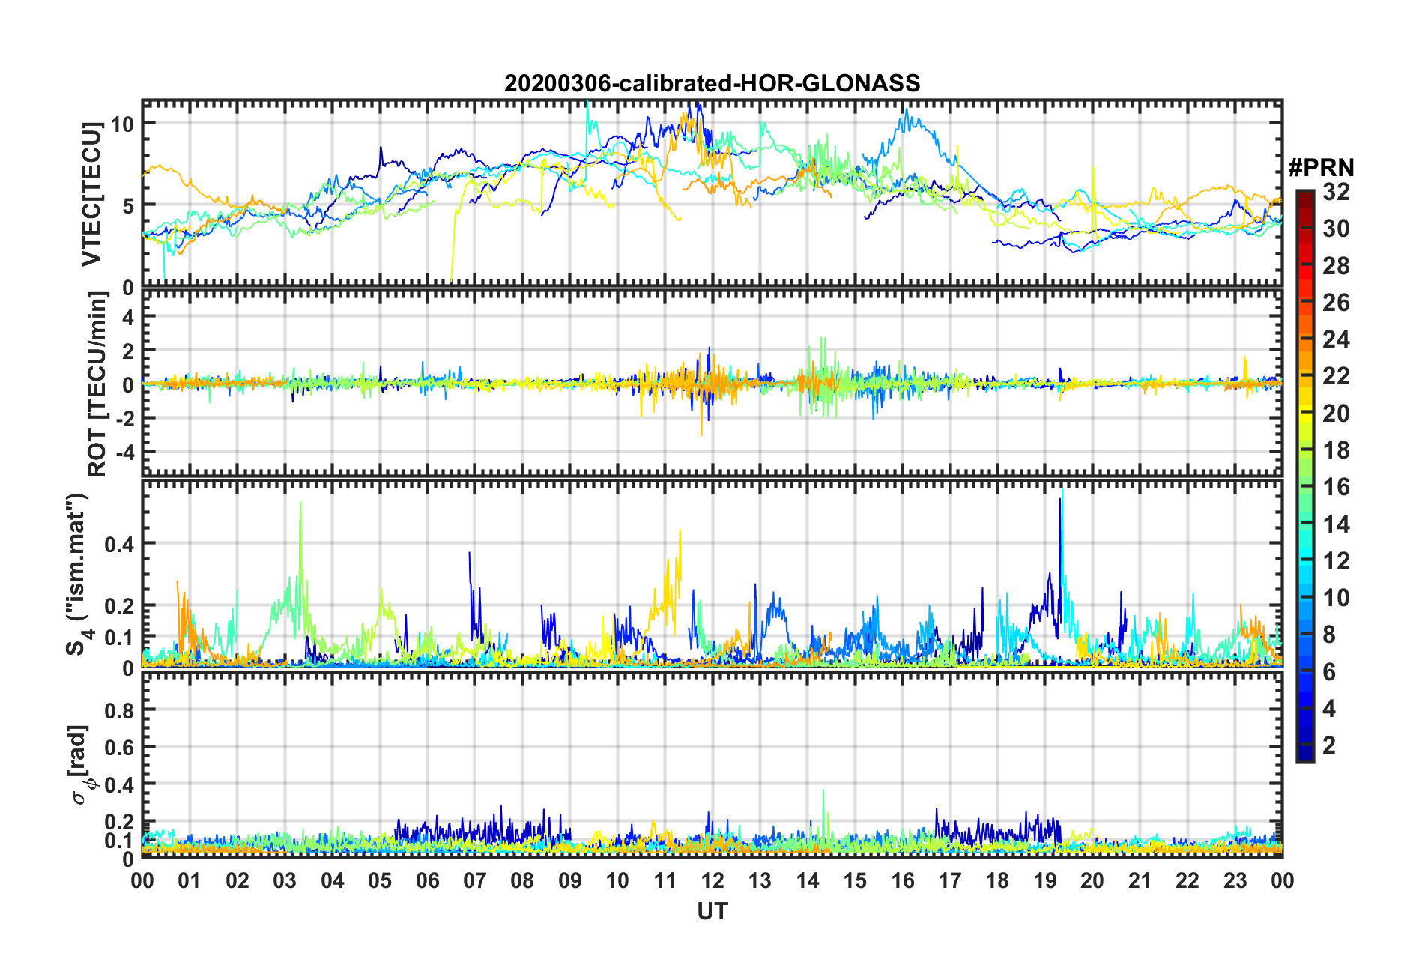Click sigma phi y-axis tick label 0.8
The width and height of the screenshot is (1425, 953).
pyautogui.click(x=119, y=710)
